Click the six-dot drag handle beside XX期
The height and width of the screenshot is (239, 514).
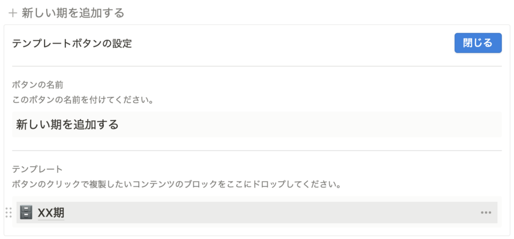[x=9, y=212]
